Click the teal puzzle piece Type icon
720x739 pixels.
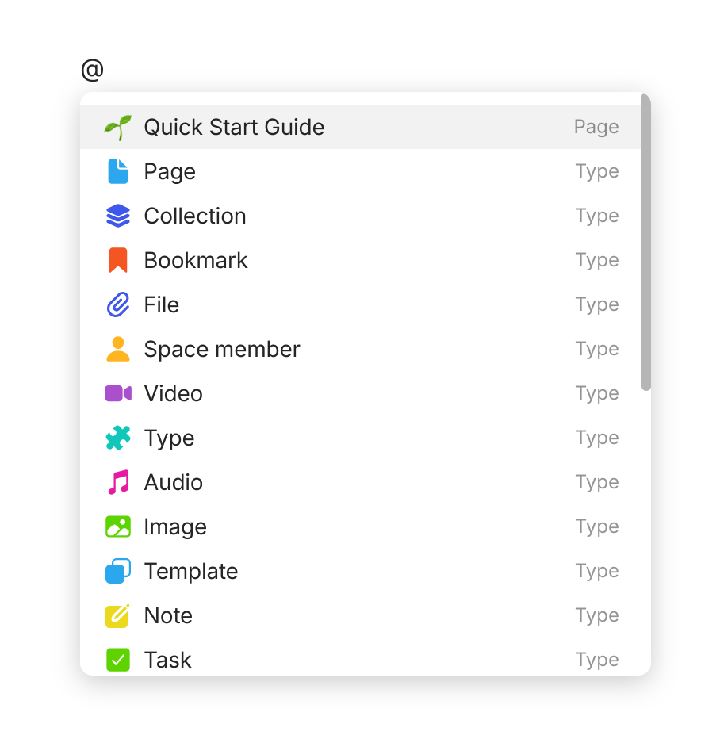[x=118, y=438]
